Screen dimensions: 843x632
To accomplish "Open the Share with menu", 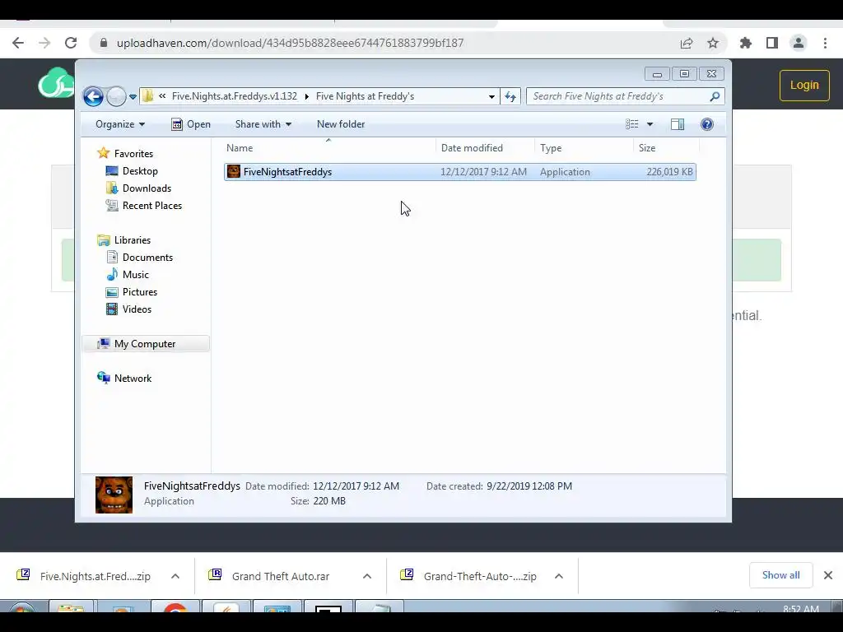I will click(263, 124).
